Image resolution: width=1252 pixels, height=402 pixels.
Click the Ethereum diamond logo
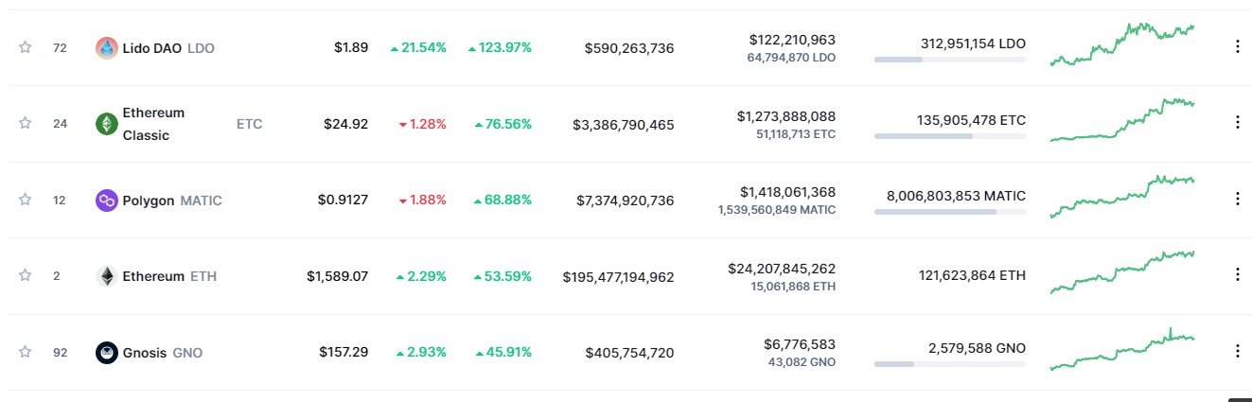(x=107, y=276)
